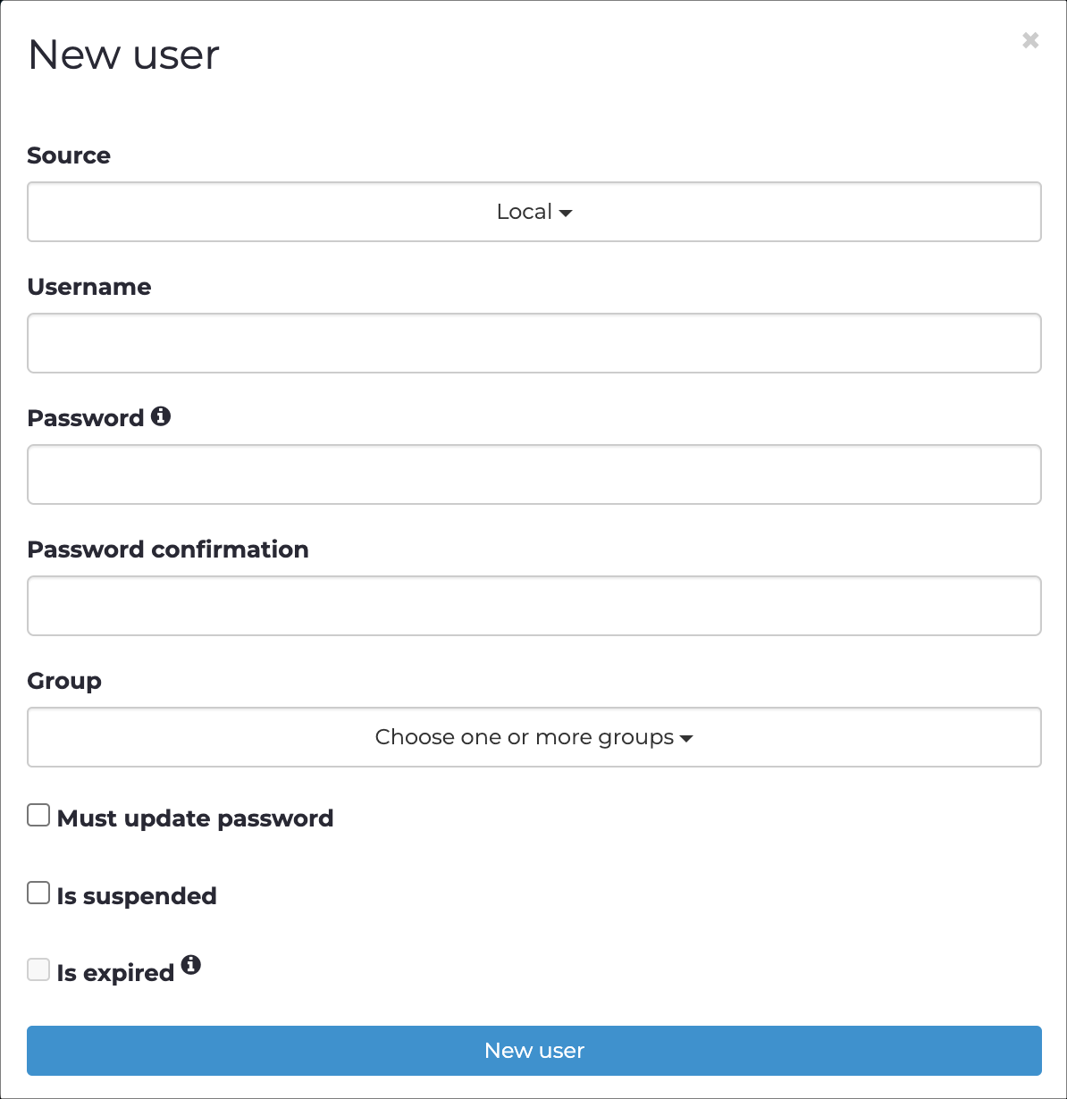Click the 'Is suspended' label text
This screenshot has width=1067, height=1099.
click(x=137, y=896)
